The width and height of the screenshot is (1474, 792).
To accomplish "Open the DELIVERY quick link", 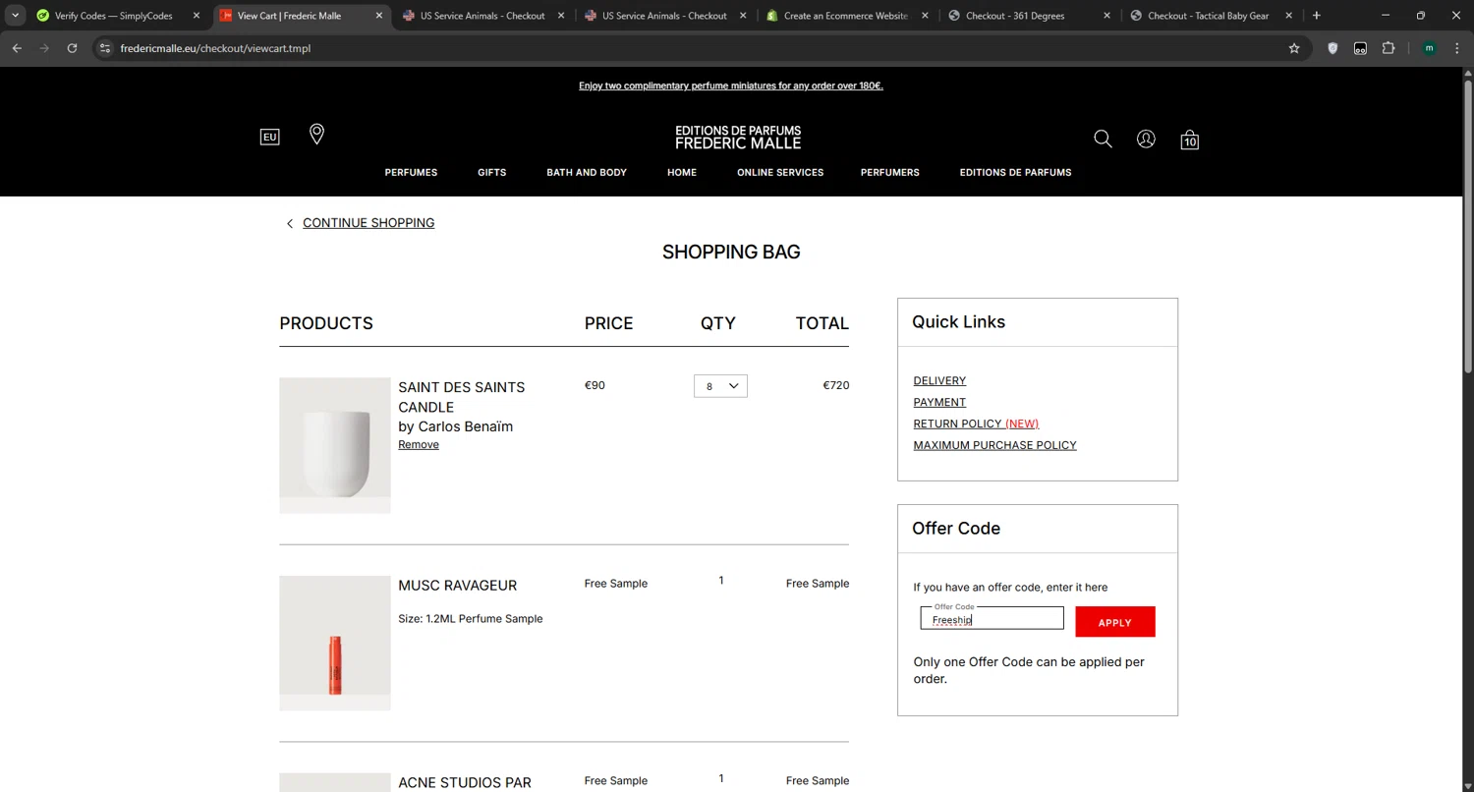I will coord(939,380).
